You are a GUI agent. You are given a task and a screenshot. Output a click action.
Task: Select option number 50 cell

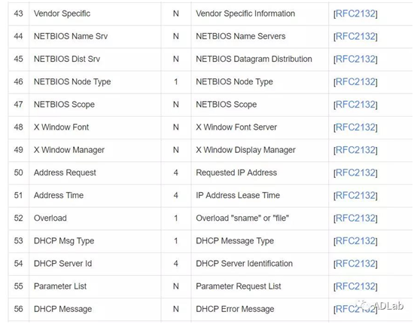(x=19, y=173)
